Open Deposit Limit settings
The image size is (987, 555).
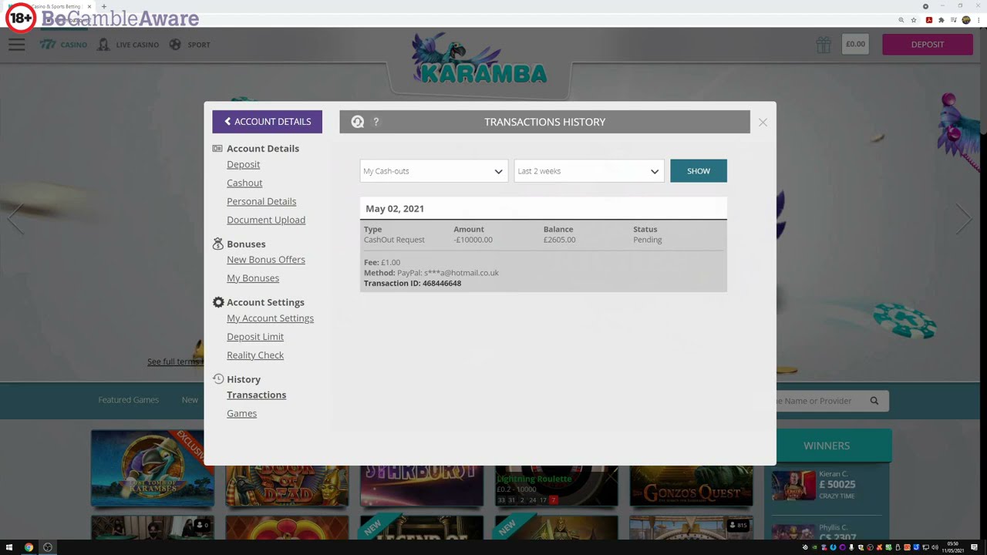[x=255, y=337]
